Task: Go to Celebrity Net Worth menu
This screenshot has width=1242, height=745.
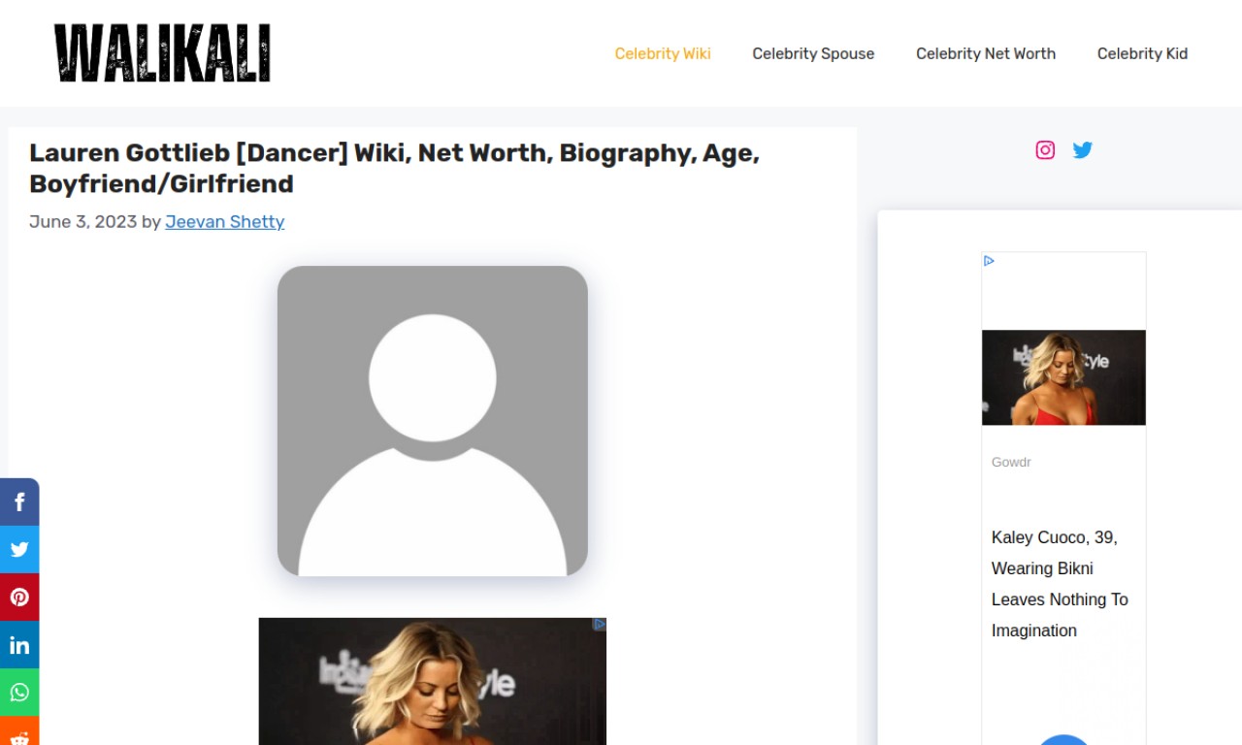Action: pyautogui.click(x=986, y=53)
